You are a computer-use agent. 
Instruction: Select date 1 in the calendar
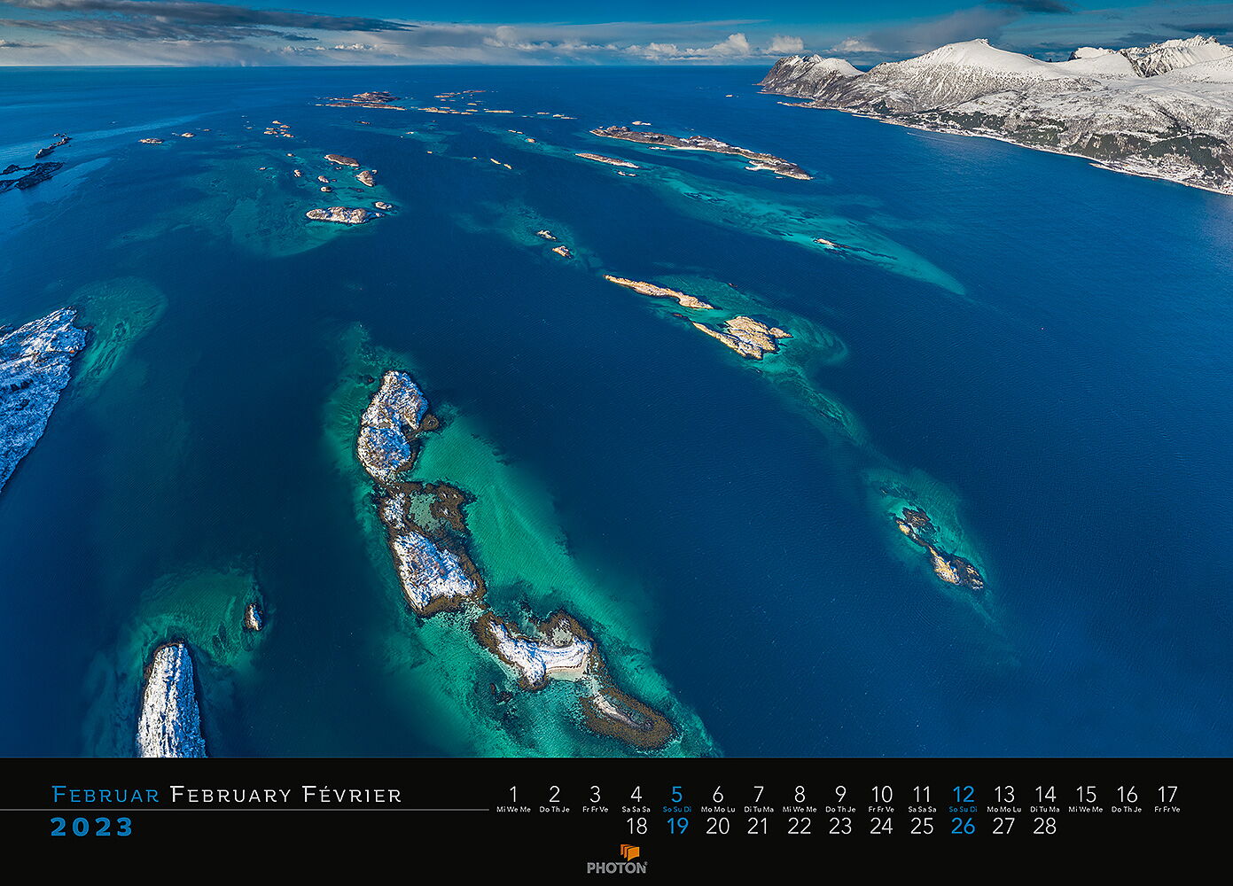point(513,794)
